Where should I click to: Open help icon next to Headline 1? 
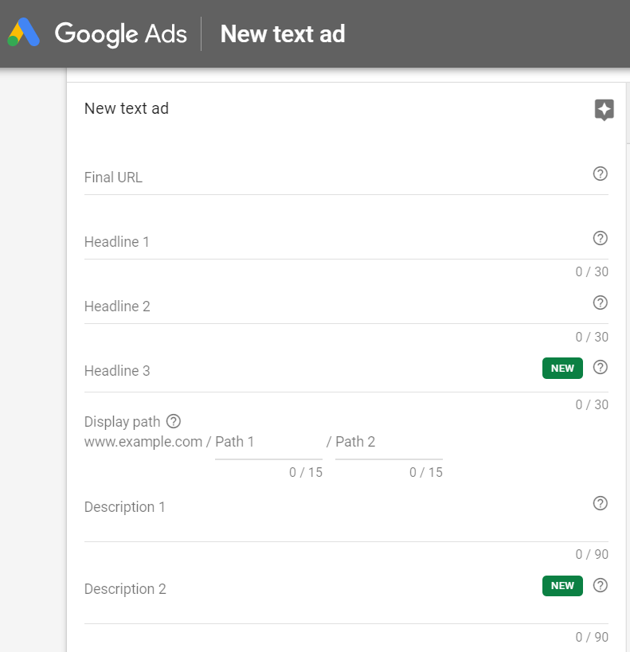point(600,238)
